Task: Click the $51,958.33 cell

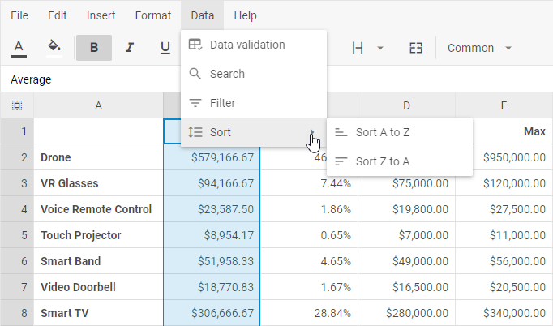Action: click(212, 261)
